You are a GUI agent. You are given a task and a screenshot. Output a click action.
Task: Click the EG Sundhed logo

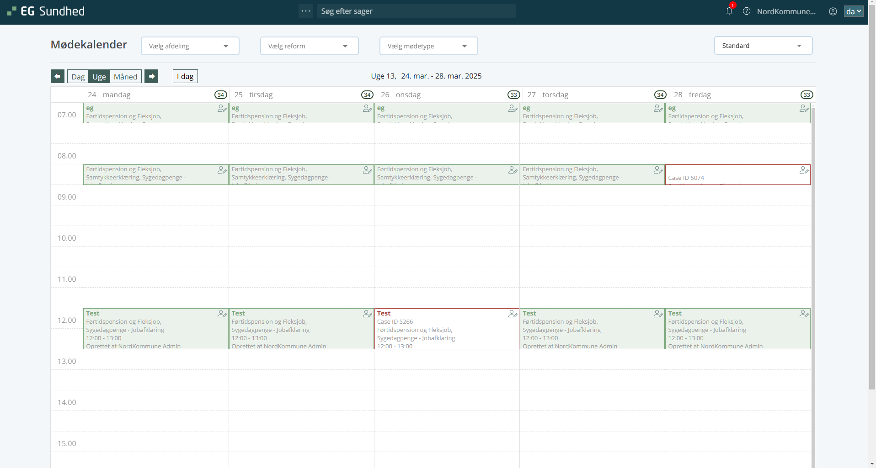click(46, 11)
